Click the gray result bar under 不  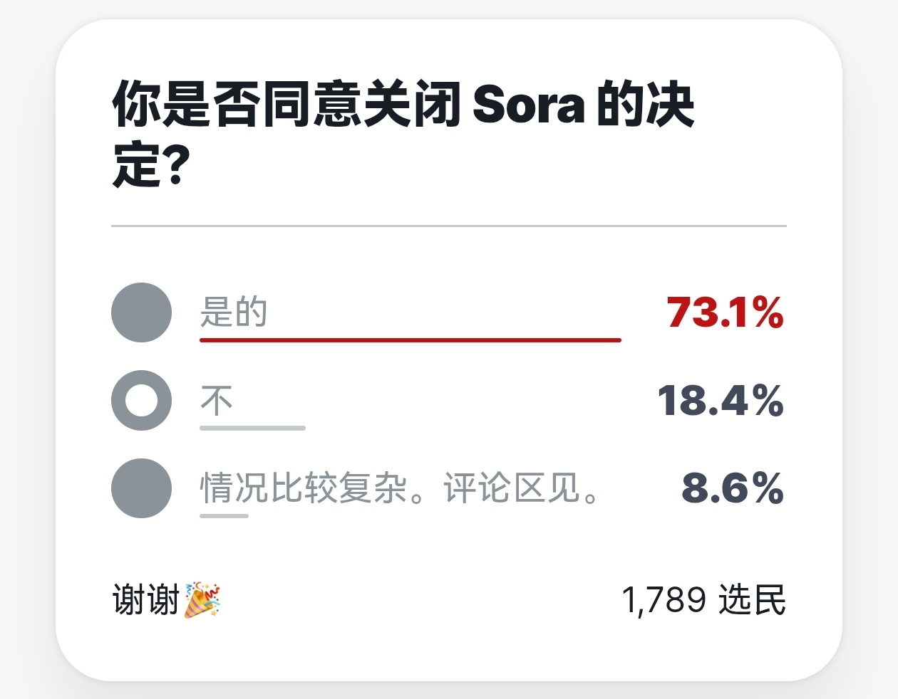pyautogui.click(x=252, y=428)
